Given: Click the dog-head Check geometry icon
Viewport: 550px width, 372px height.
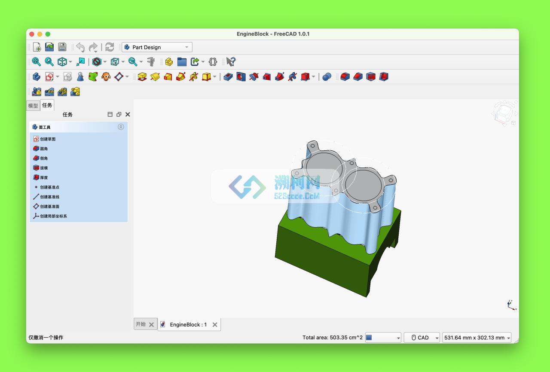Looking at the screenshot, I should [106, 77].
